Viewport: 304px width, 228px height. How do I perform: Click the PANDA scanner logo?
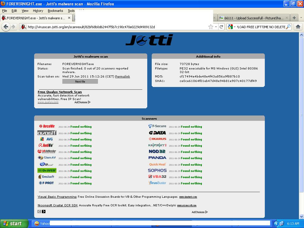point(157,158)
